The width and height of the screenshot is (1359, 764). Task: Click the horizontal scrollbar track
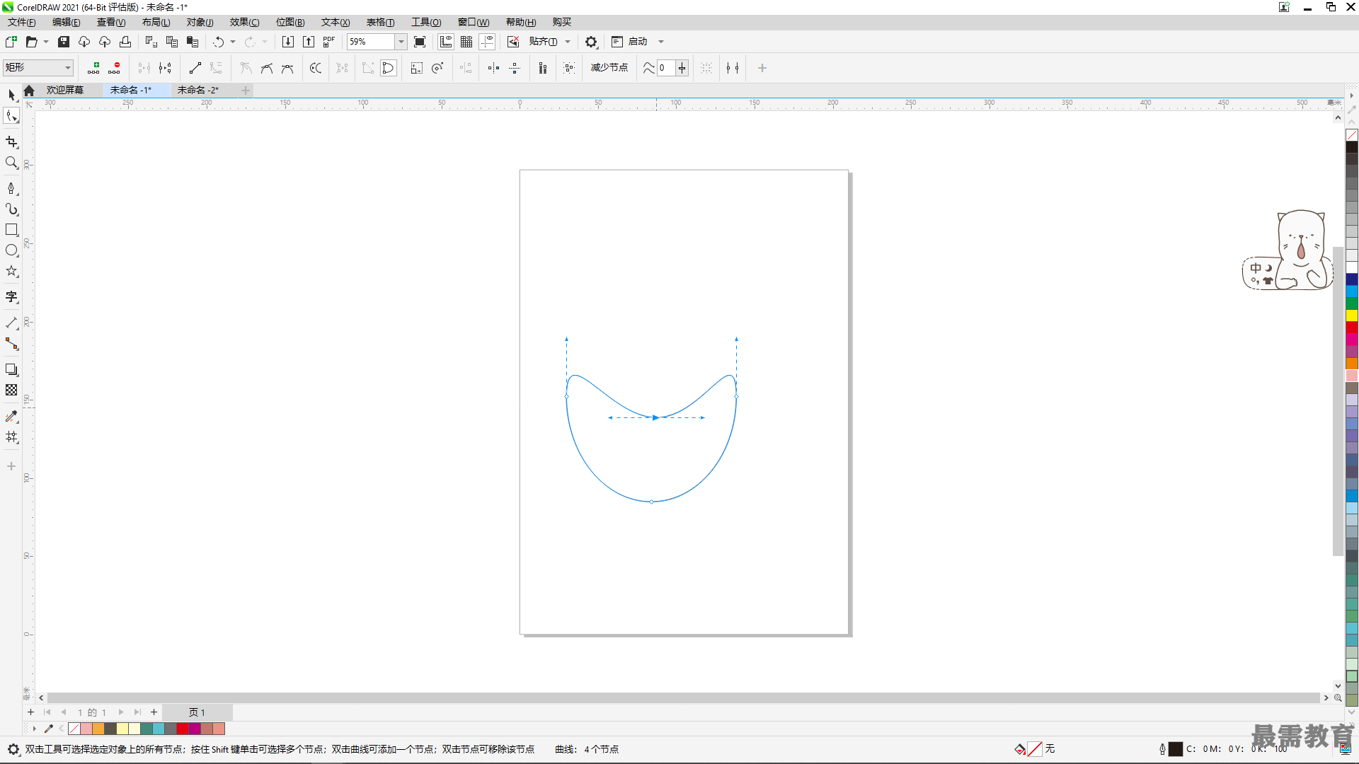pyautogui.click(x=683, y=698)
